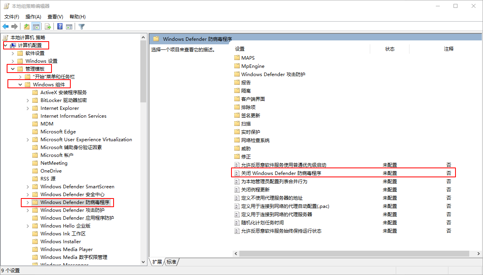This screenshot has height=275, width=483.
Task: Click folder icon next to OneDrive
Action: pyautogui.click(x=35, y=171)
